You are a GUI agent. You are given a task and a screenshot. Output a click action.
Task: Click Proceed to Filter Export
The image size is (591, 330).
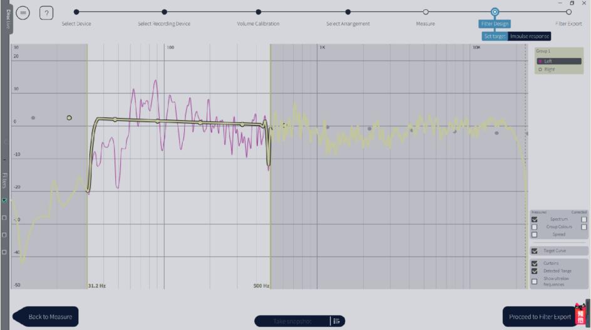[540, 317]
